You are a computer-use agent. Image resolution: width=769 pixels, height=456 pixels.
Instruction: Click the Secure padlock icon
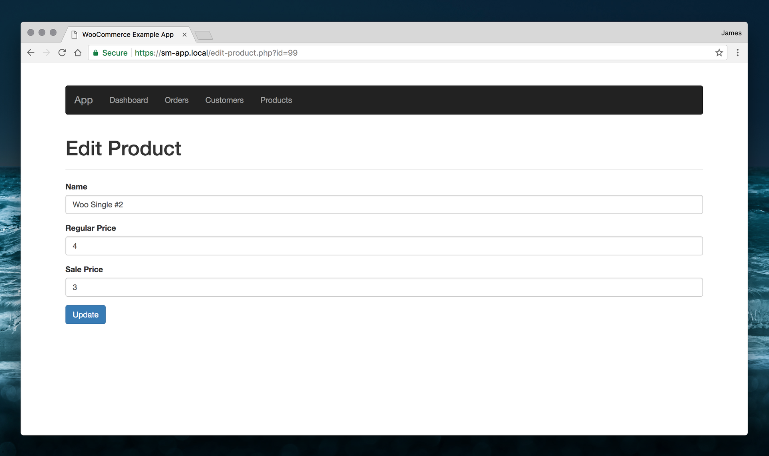[x=95, y=52]
